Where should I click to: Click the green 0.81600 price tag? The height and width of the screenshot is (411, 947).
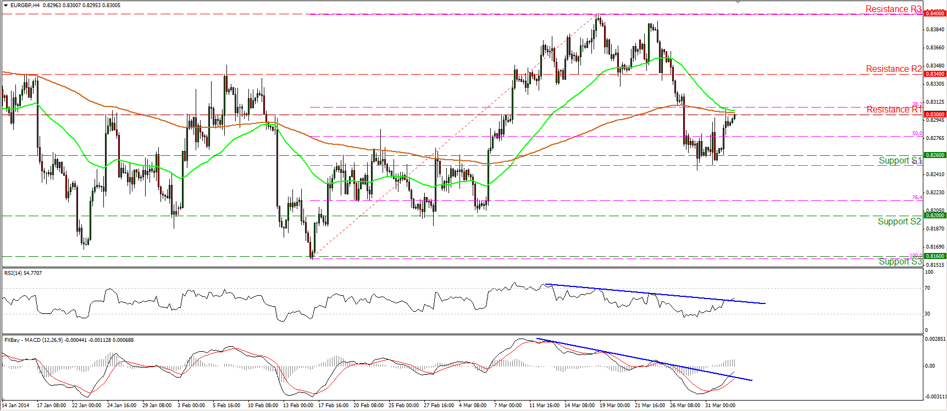pos(935,256)
